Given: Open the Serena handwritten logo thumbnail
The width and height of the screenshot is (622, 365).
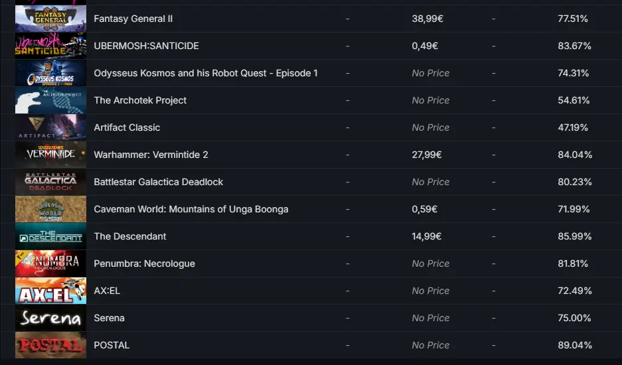Looking at the screenshot, I should [x=50, y=318].
